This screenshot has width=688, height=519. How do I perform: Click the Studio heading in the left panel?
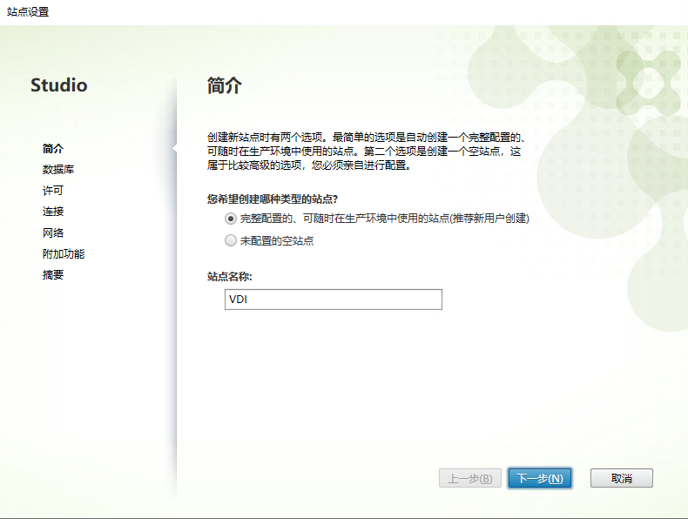59,85
